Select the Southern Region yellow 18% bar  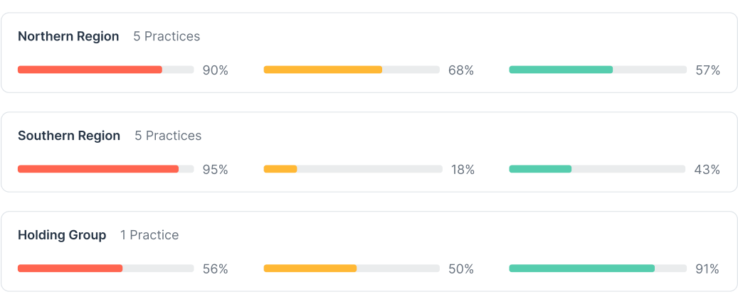353,169
